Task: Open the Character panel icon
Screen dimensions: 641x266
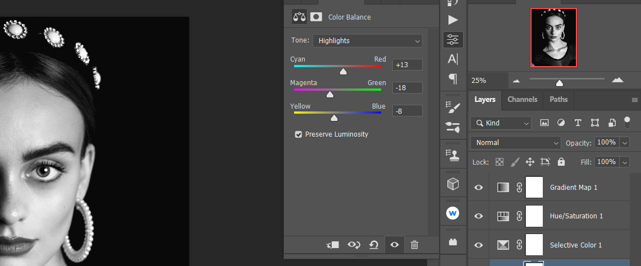Action: (x=453, y=59)
